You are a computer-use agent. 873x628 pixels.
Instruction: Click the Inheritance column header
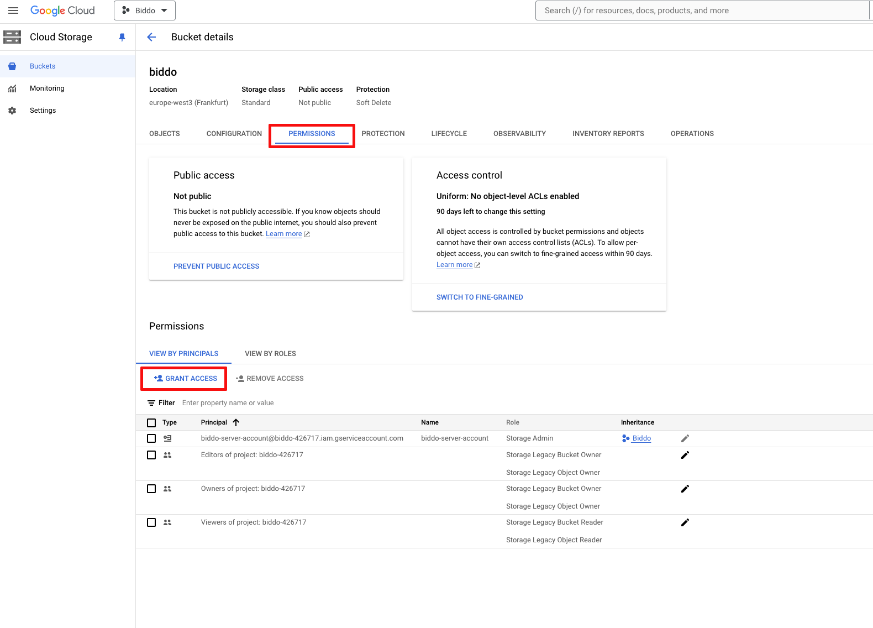click(638, 422)
